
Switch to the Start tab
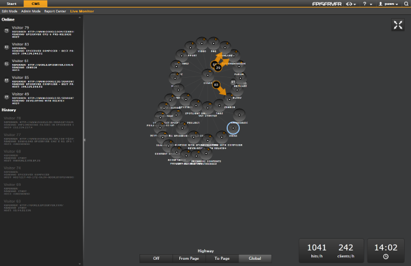pyautogui.click(x=12, y=4)
